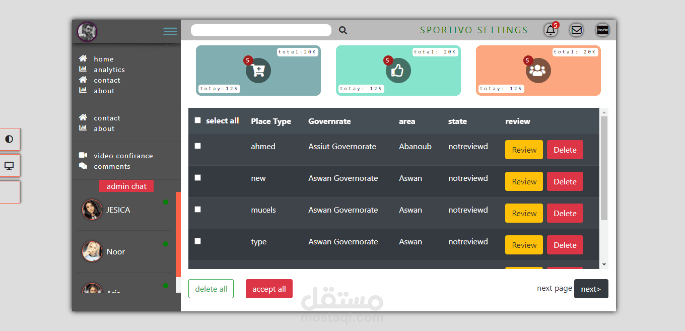Click into the search input field
Screen dimensions: 685x331
[261, 30]
